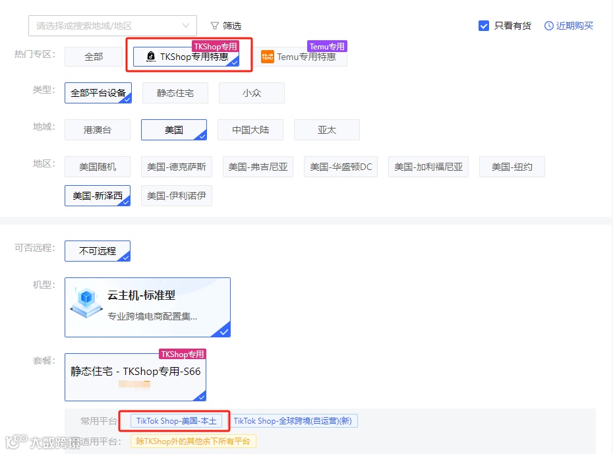Click the TikTok Shop-美国-本土 platform tag
This screenshot has height=454, width=613.
[176, 421]
